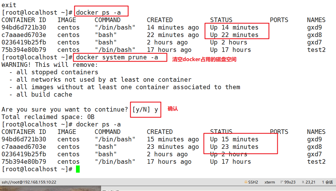Click 'Are you sure you want to continue?' prompt

tap(65, 110)
